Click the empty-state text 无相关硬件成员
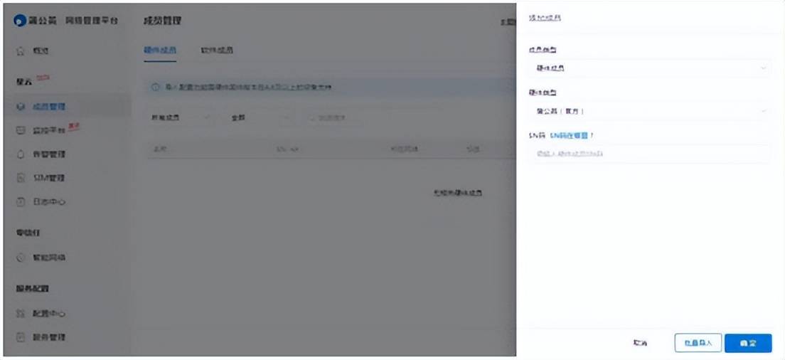 pos(458,193)
